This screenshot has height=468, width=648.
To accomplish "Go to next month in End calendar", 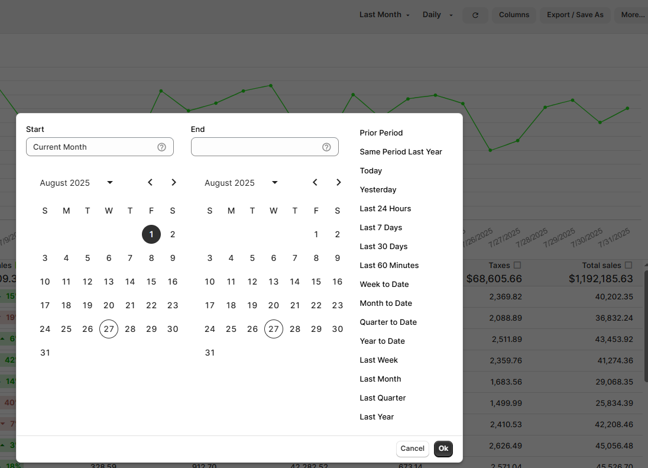I will click(x=339, y=182).
